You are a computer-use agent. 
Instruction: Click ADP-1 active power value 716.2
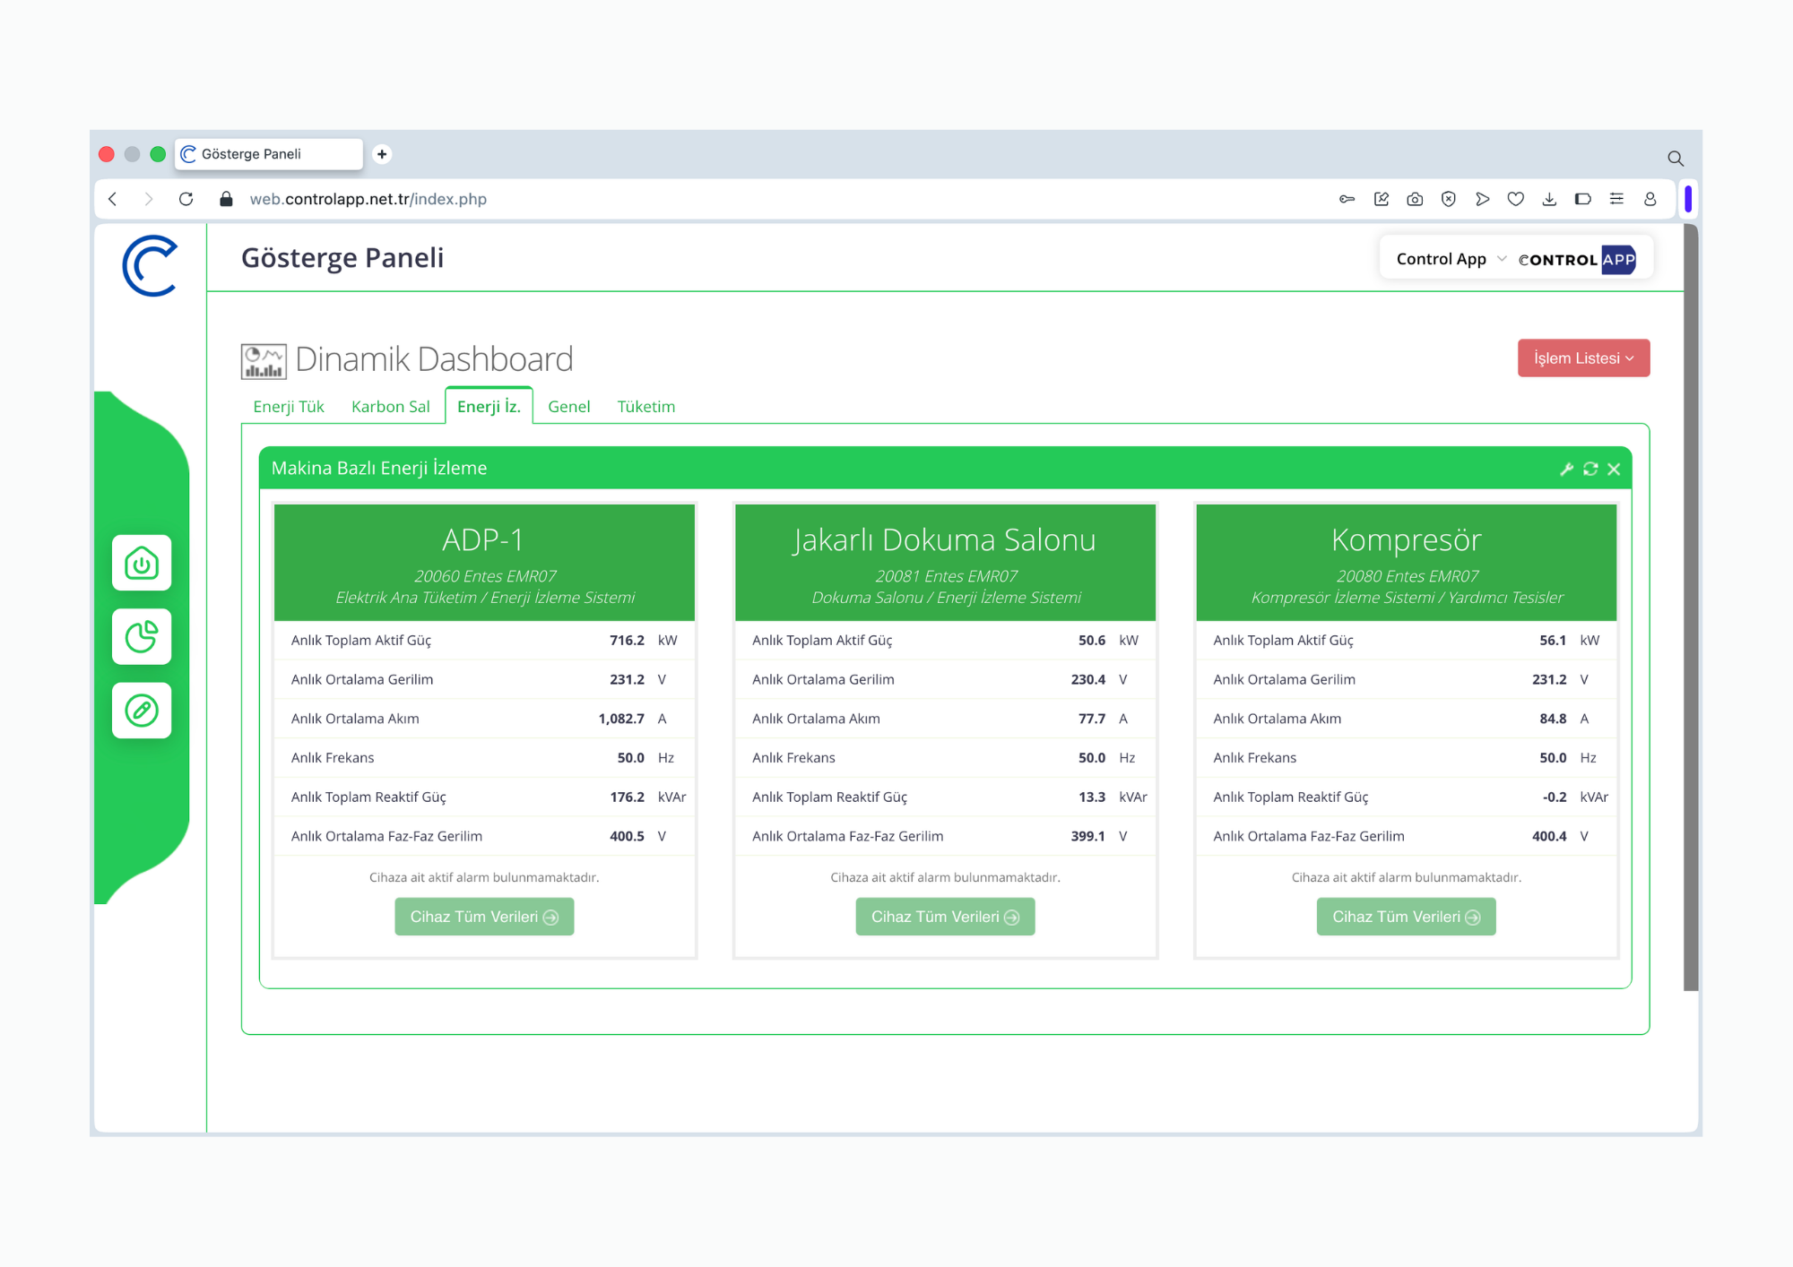pyautogui.click(x=627, y=640)
